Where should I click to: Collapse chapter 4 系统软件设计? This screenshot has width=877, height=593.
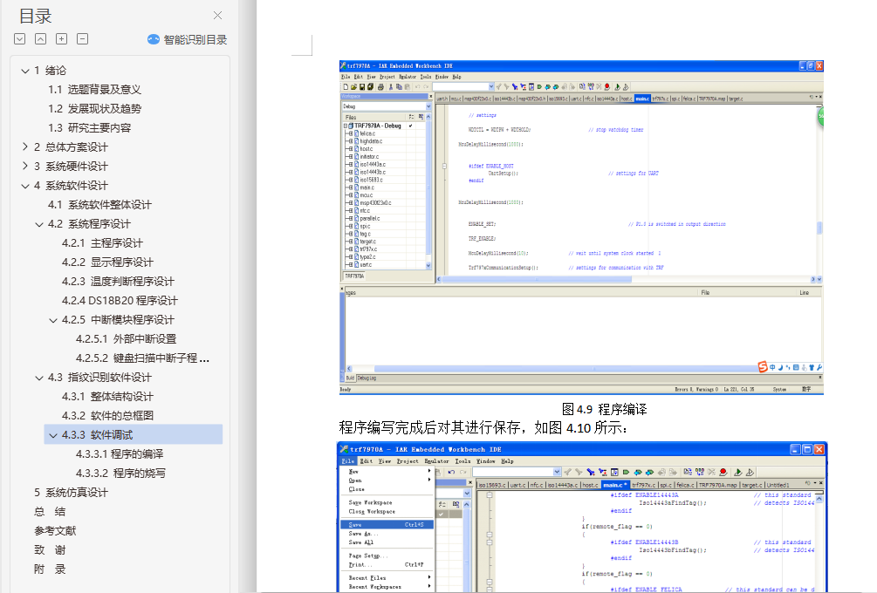point(25,186)
